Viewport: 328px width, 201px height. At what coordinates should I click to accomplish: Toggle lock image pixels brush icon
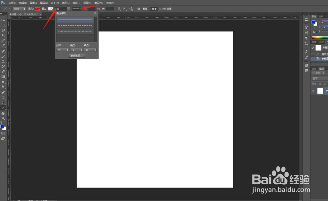[x=324, y=84]
